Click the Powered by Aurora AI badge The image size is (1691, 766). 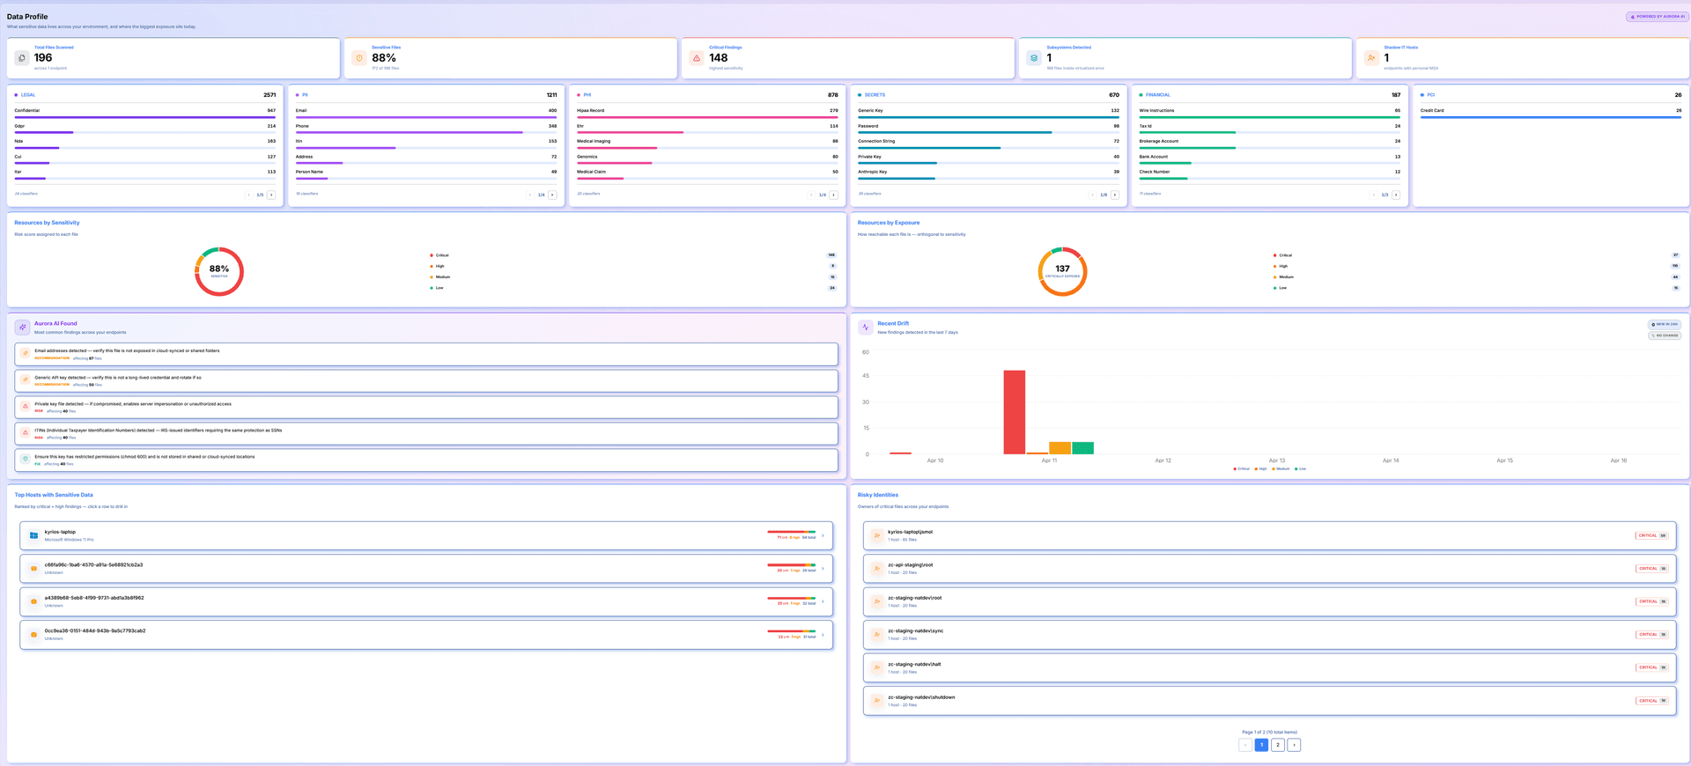1657,17
